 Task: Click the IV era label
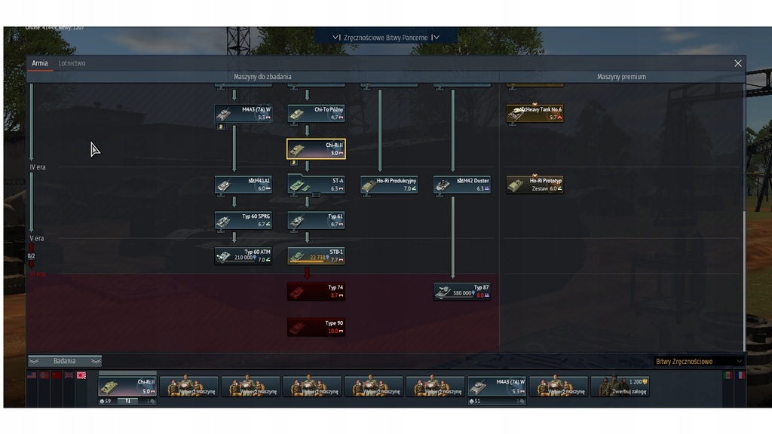[38, 167]
